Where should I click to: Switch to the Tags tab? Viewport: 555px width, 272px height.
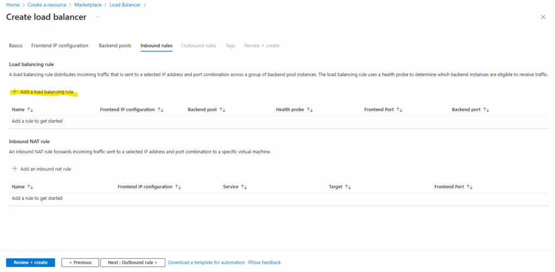pos(230,46)
